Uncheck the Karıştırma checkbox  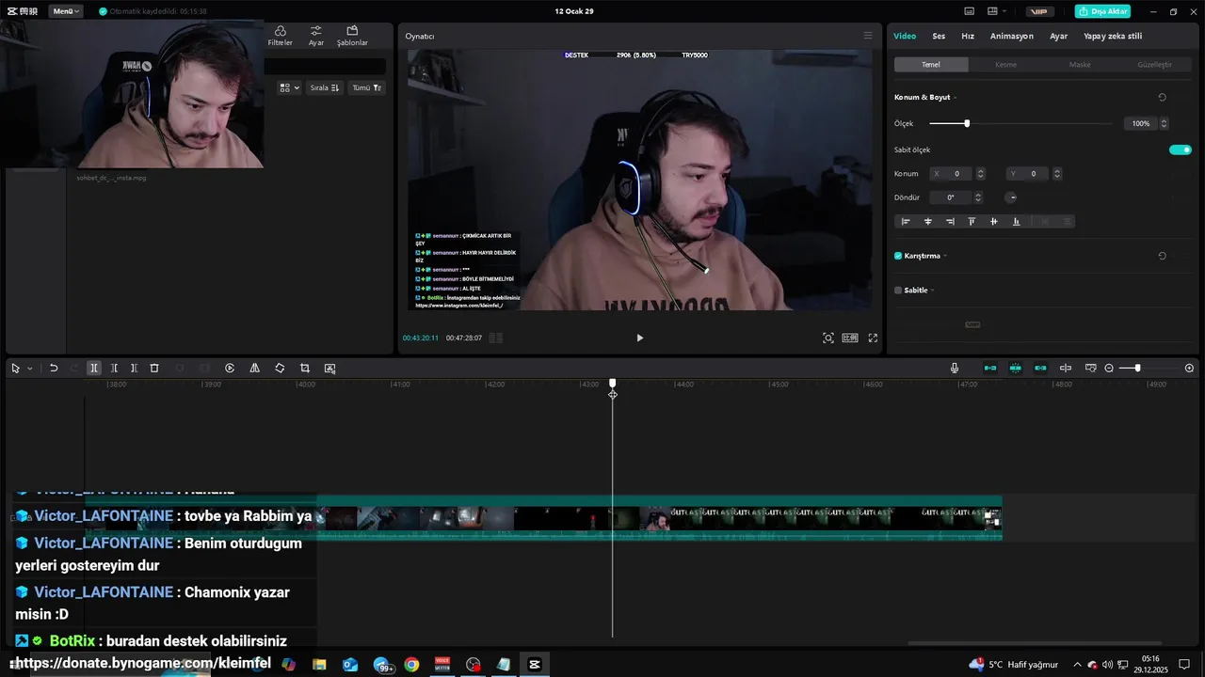898,256
